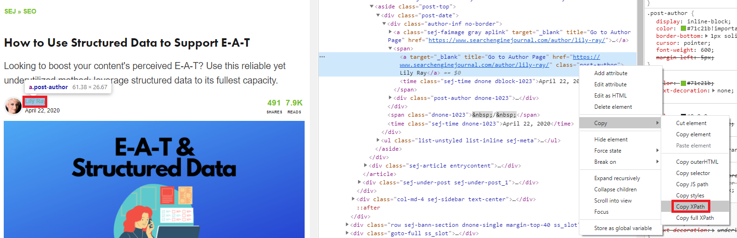Click the green color swatch in .post-author rule
The height and width of the screenshot is (238, 737).
(x=683, y=28)
